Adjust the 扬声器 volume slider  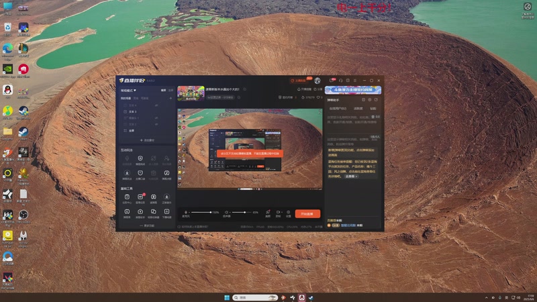tap(242, 212)
